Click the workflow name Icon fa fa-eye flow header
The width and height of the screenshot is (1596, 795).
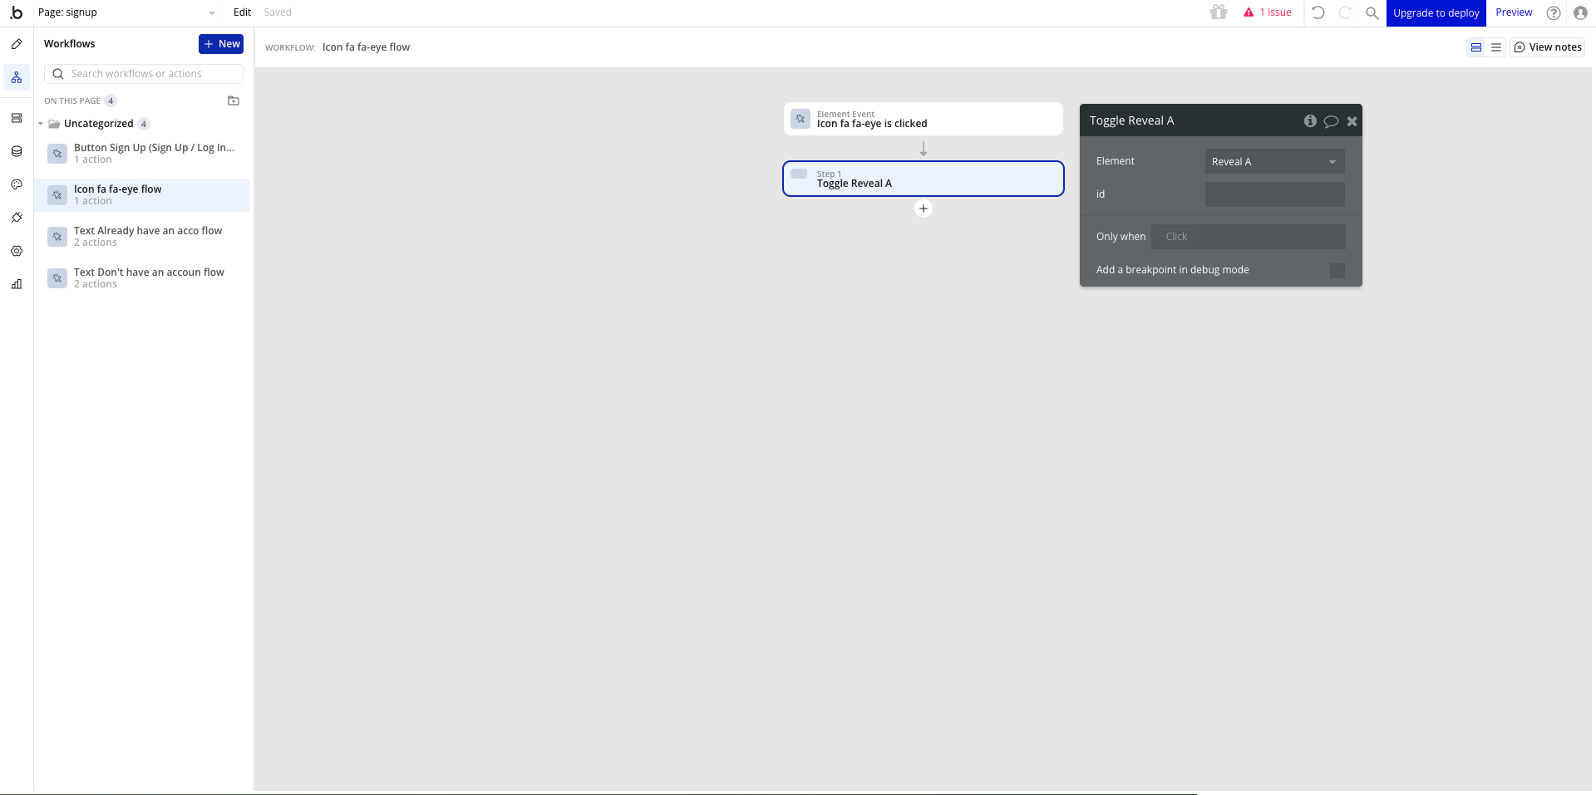click(x=366, y=47)
